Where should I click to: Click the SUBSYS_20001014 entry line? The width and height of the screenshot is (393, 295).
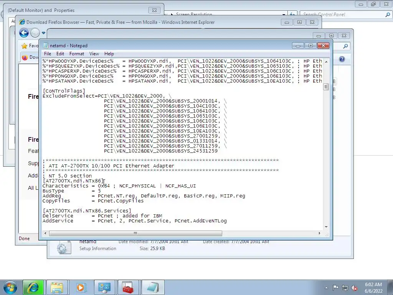pyautogui.click(x=165, y=101)
